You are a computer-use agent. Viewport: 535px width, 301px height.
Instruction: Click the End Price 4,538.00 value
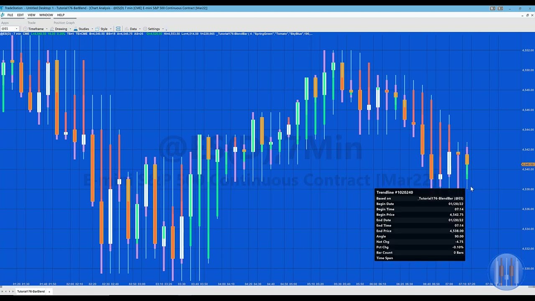coord(456,231)
